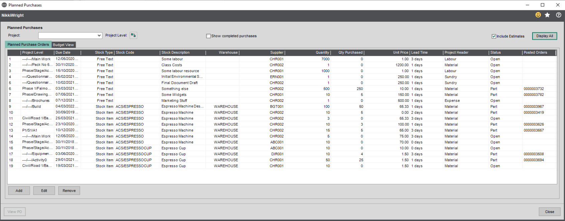Click the Quantity column header
Image resolution: width=565 pixels, height=221 pixels.
[x=307, y=53]
